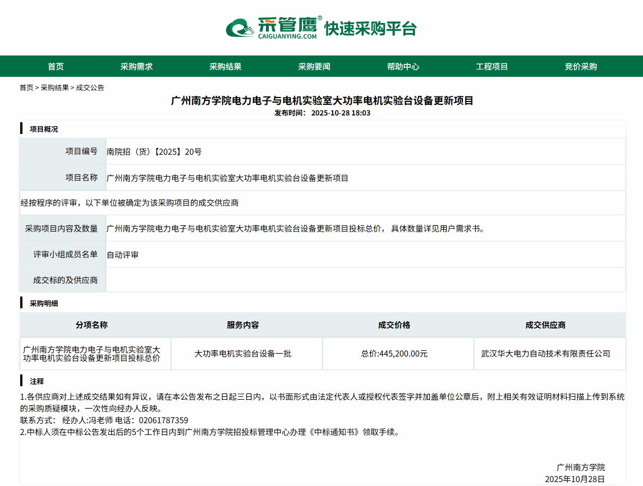Click the 采管鹰 logo icon

click(x=240, y=27)
